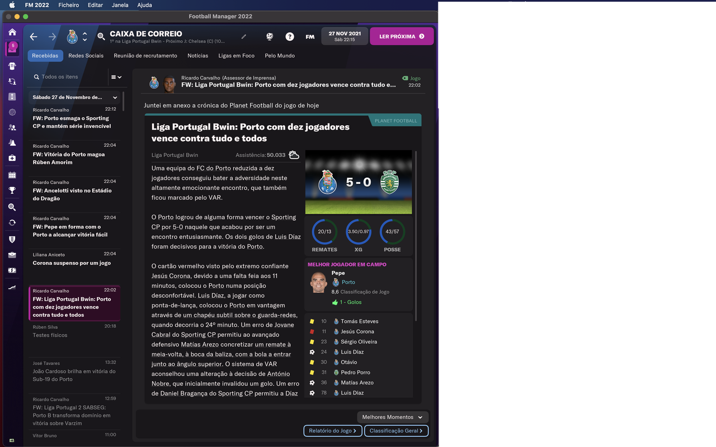Open the Club Vision briefcase icon
This screenshot has width=716, height=447.
[x=12, y=255]
